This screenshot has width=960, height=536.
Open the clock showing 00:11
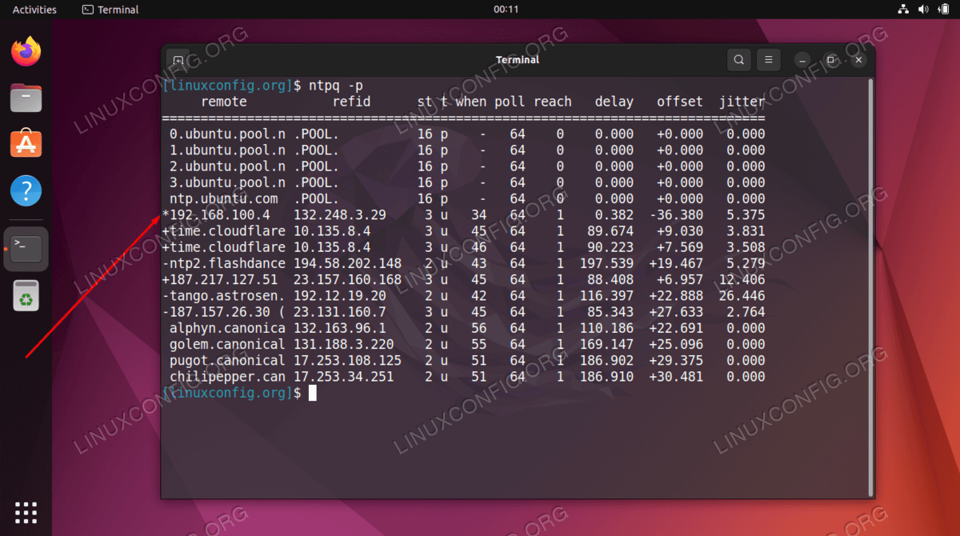point(506,10)
